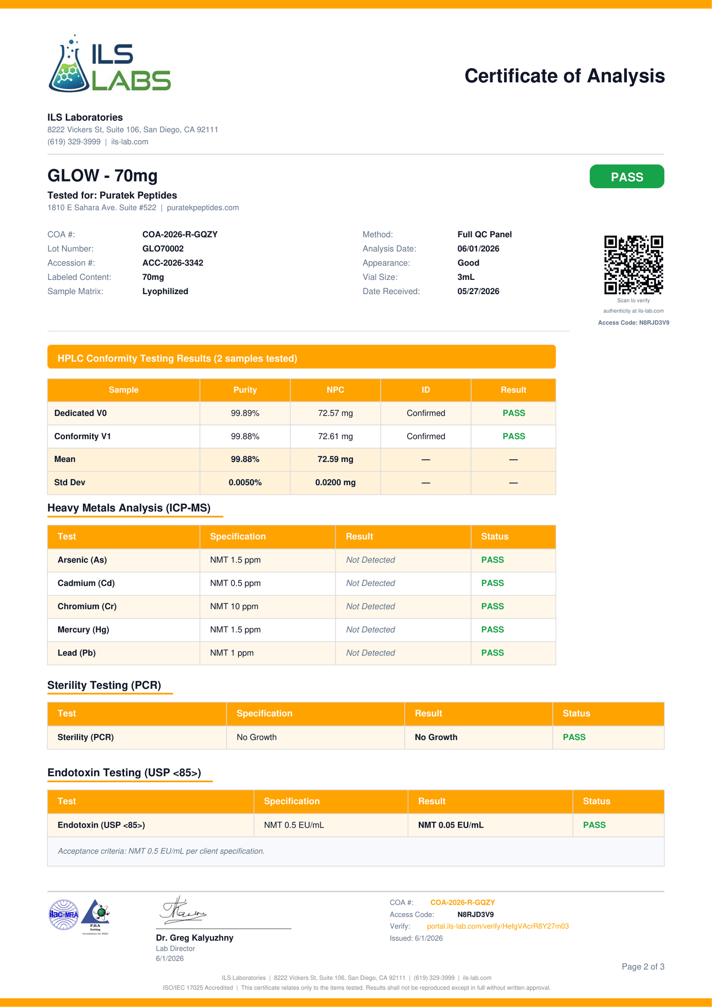Click PASS status in the Endotoxin row
The width and height of the screenshot is (712, 1007).
click(595, 825)
